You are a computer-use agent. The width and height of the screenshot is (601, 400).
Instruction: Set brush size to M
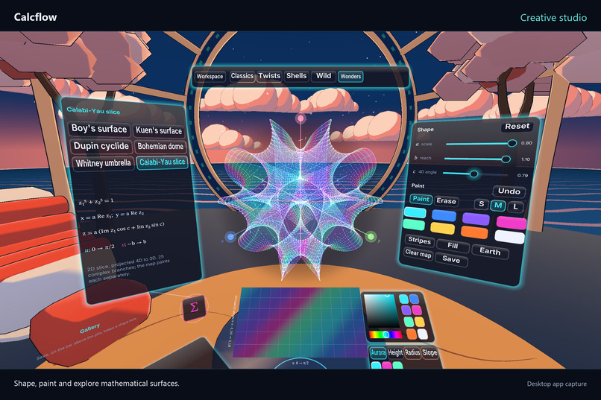(498, 205)
